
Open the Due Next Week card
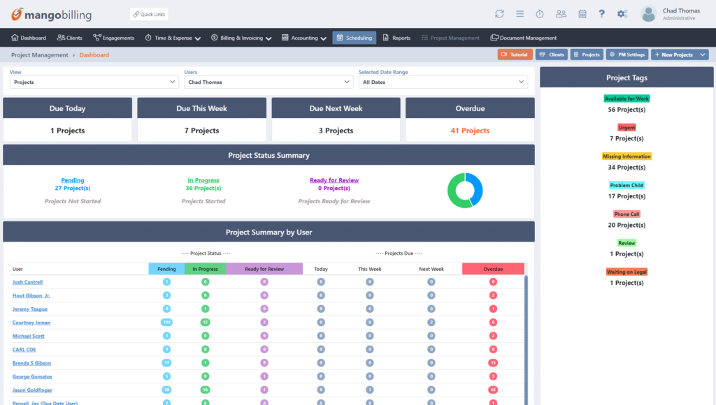click(336, 119)
